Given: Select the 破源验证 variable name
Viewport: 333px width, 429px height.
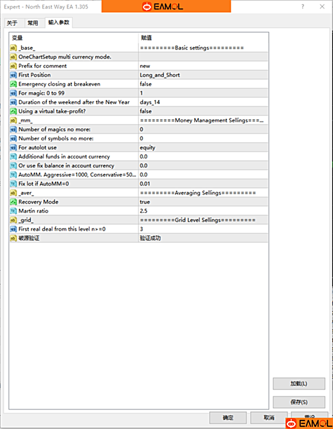Looking at the screenshot, I should coord(29,238).
